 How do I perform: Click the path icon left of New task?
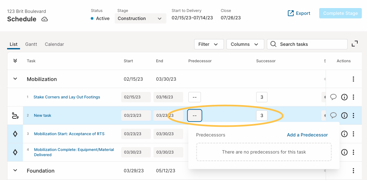pyautogui.click(x=15, y=115)
